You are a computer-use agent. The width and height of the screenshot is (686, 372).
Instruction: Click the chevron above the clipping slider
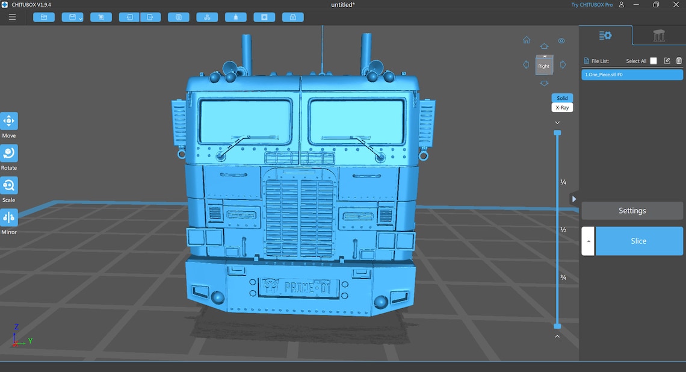tap(557, 122)
